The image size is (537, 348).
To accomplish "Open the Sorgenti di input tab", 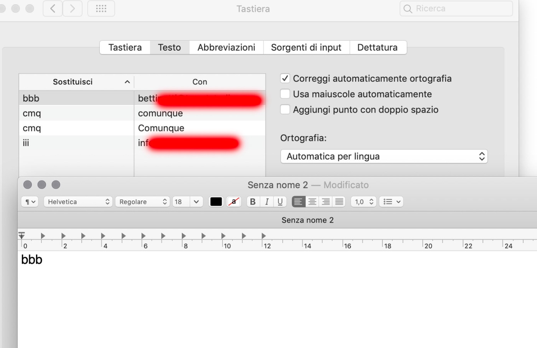I will [306, 48].
